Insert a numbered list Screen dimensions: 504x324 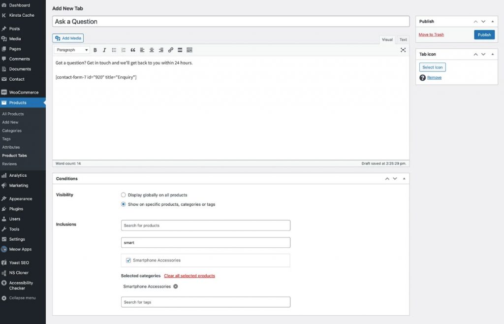point(124,50)
